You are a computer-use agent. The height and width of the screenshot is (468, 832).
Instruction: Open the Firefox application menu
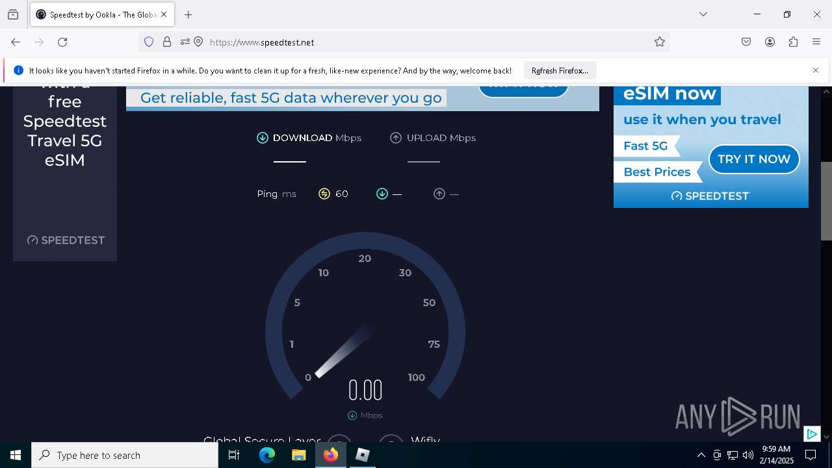pos(816,42)
